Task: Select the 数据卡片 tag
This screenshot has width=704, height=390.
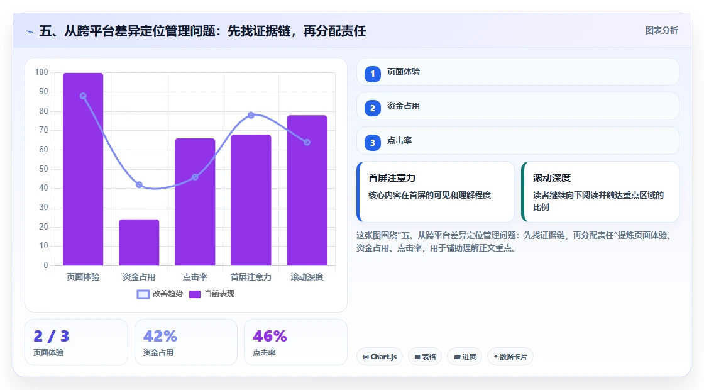Action: (510, 357)
